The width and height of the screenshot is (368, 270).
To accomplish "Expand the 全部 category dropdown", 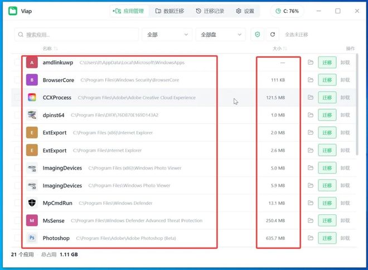I will point(167,35).
